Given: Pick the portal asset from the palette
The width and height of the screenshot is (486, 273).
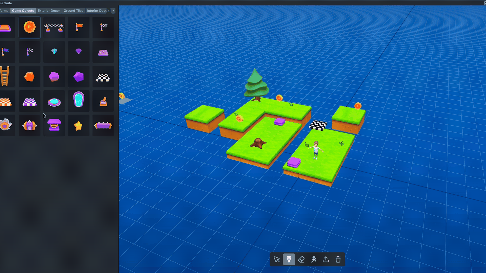Looking at the screenshot, I should (78, 101).
